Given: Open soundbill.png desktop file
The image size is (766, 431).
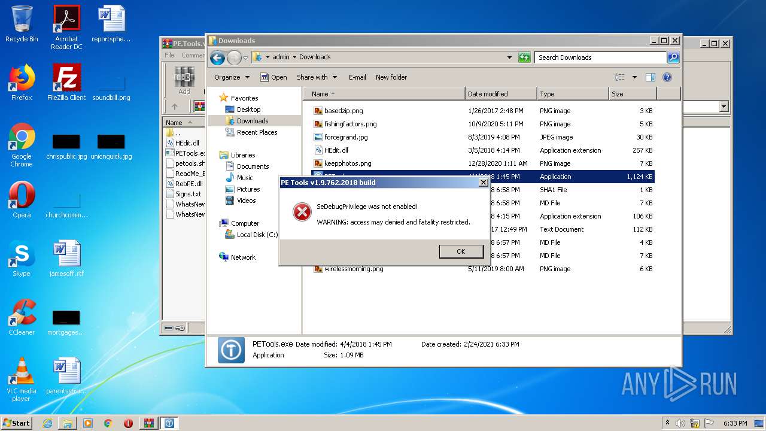Looking at the screenshot, I should [111, 88].
